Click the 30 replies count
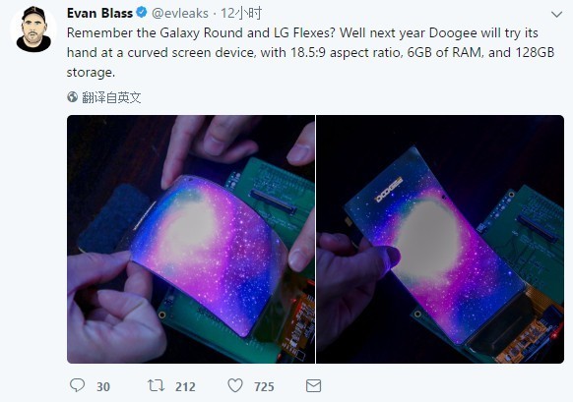Screen dimensions: 573x402 tap(103, 386)
